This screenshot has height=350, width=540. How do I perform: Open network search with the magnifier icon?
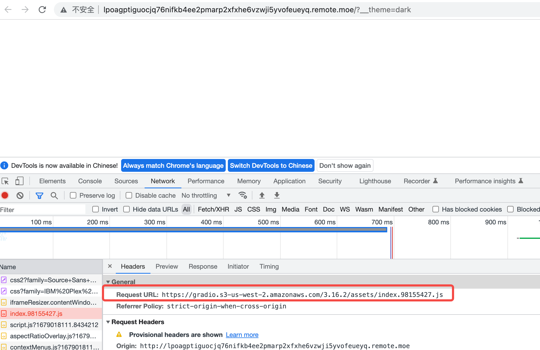54,195
